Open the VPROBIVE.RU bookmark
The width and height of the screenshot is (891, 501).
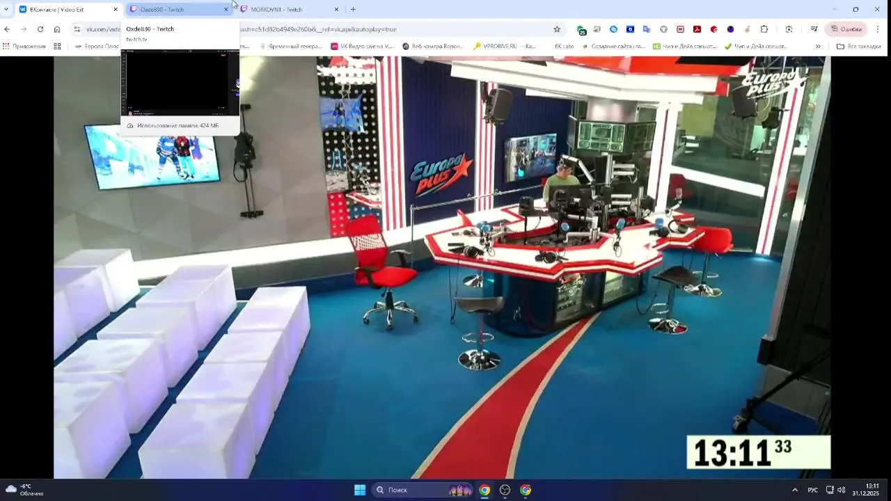(x=505, y=47)
